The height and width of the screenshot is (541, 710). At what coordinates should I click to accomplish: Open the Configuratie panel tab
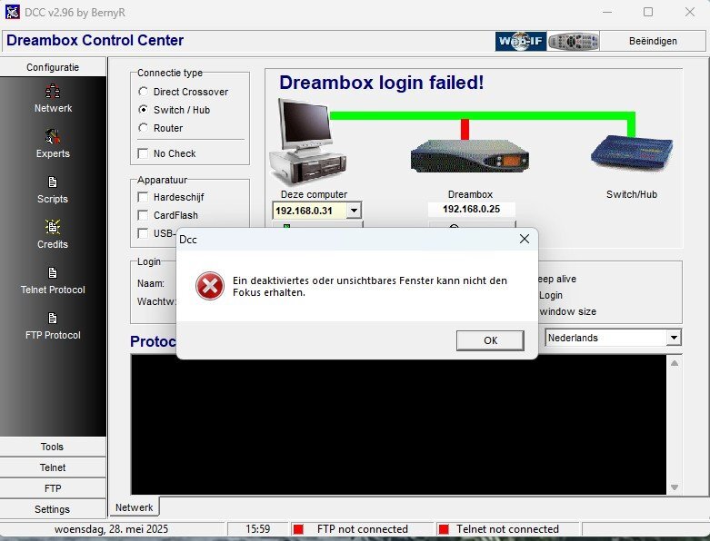click(53, 67)
